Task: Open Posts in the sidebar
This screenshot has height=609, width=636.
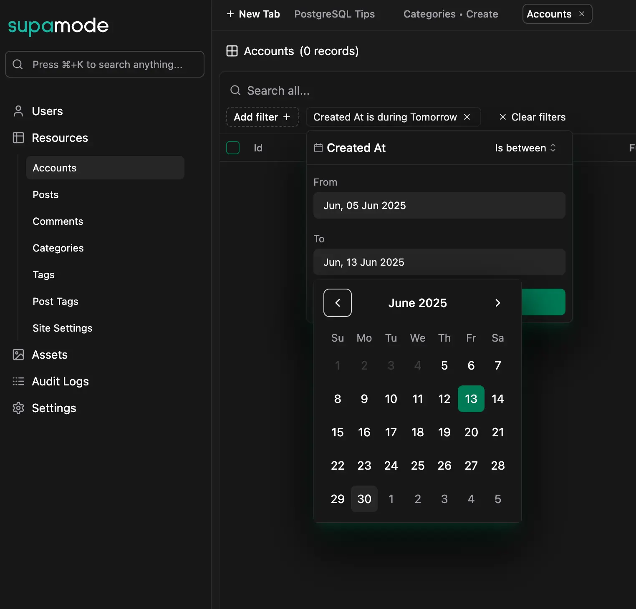Action: [x=45, y=195]
